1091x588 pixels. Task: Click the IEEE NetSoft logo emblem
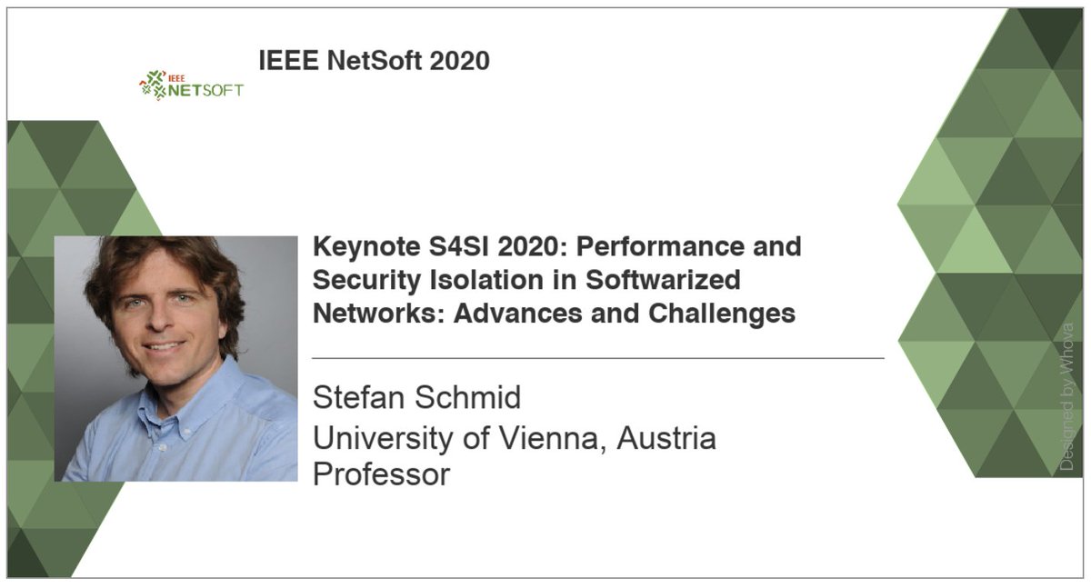151,84
